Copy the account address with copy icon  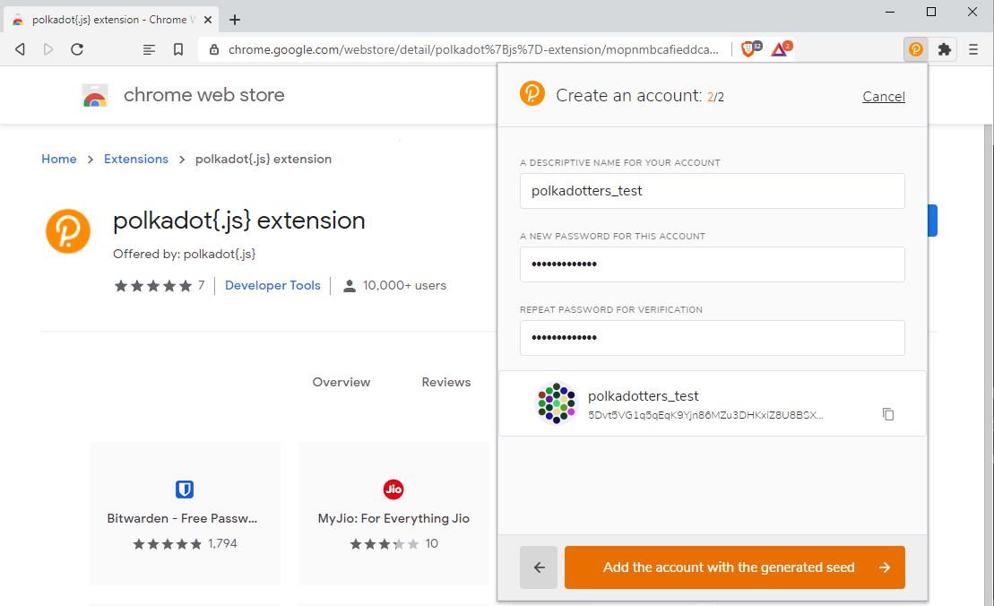(888, 414)
